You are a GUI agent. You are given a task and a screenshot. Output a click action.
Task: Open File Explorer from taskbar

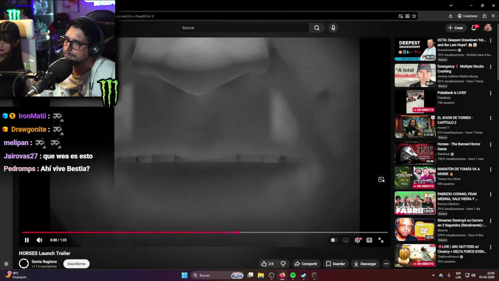[x=261, y=275]
